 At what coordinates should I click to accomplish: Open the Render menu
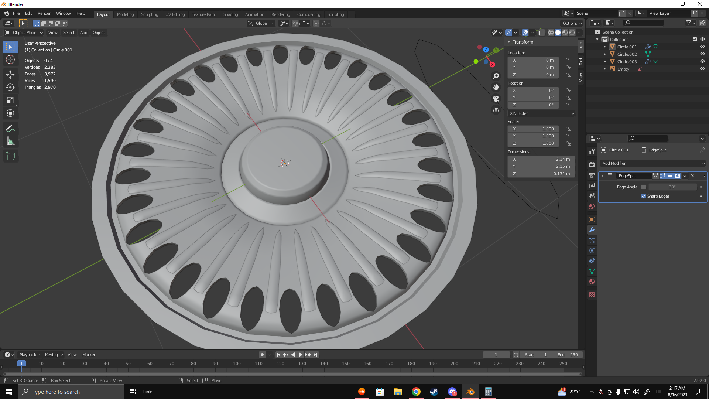[x=44, y=13]
